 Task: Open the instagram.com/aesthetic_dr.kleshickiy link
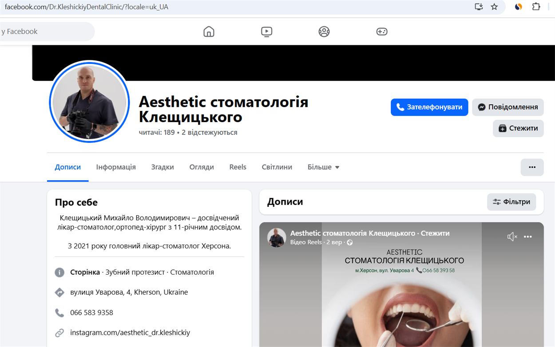tap(130, 333)
